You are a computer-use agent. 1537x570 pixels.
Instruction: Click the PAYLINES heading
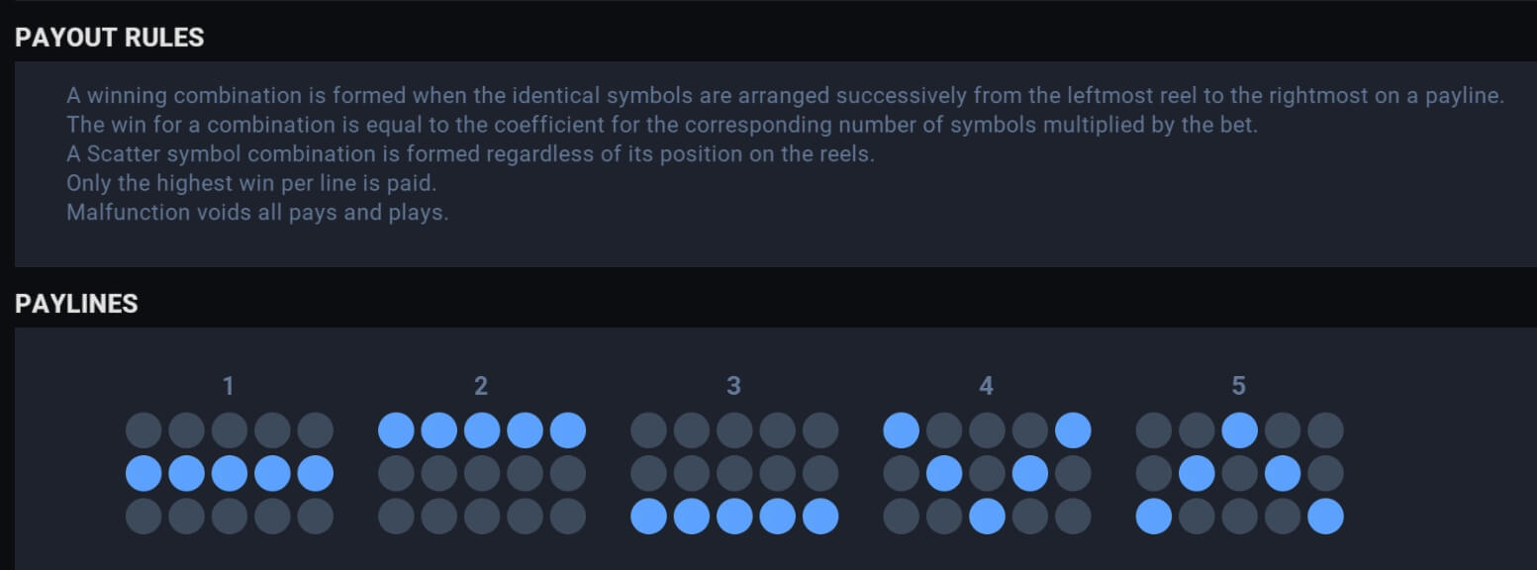(x=76, y=304)
